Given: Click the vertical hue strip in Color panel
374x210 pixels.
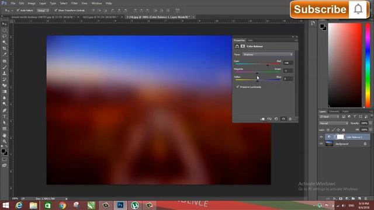Looking at the screenshot, I should [368, 65].
